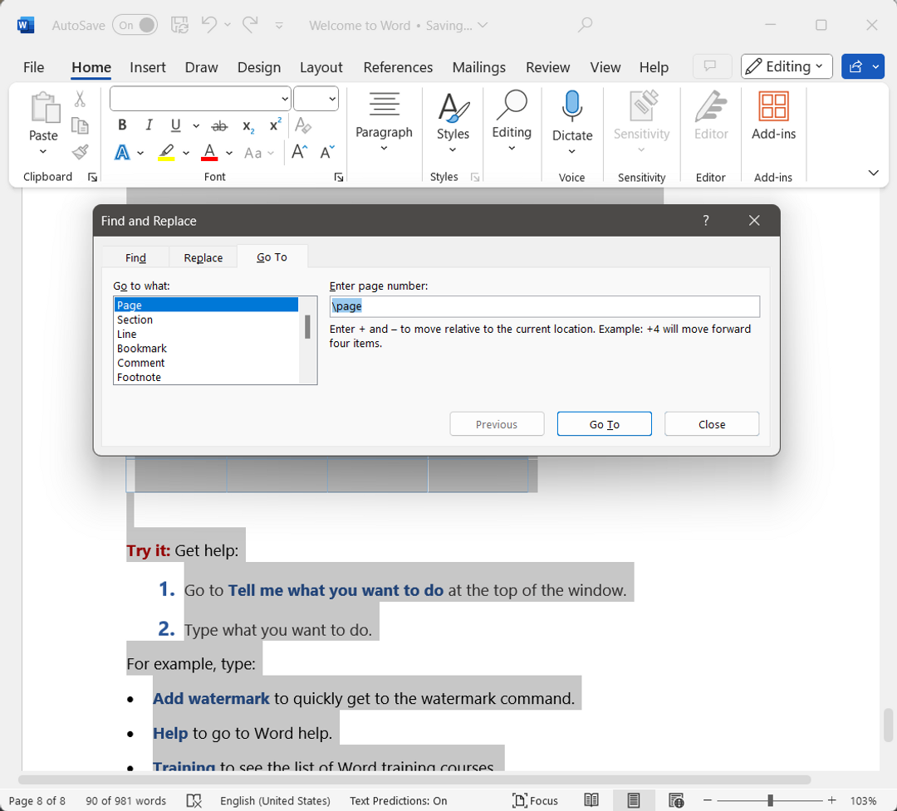Switch to Read Mode view
This screenshot has height=811, width=897.
[x=591, y=800]
